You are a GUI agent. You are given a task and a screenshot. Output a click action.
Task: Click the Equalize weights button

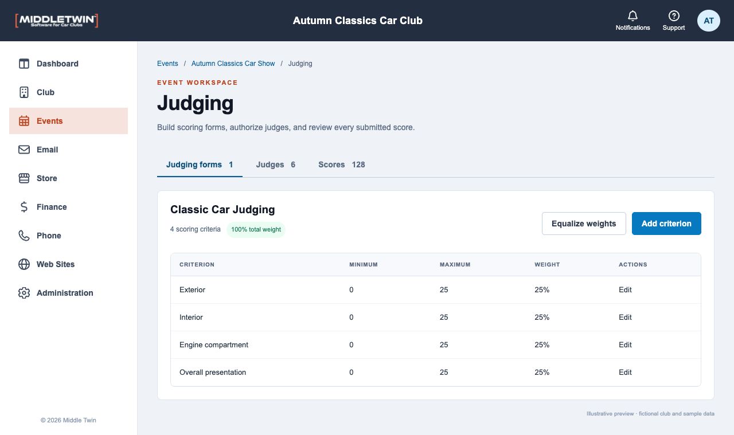click(584, 224)
